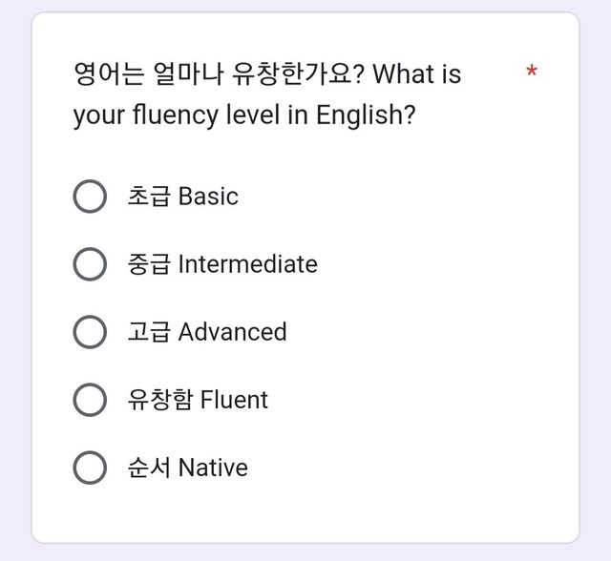The height and width of the screenshot is (561, 611).
Task: Click the "Advanced" option label text
Action: coord(232,332)
